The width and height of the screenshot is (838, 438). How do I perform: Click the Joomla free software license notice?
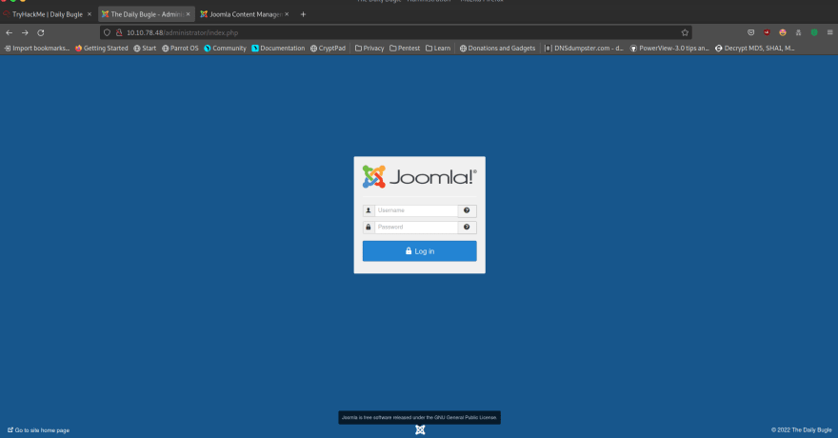420,417
